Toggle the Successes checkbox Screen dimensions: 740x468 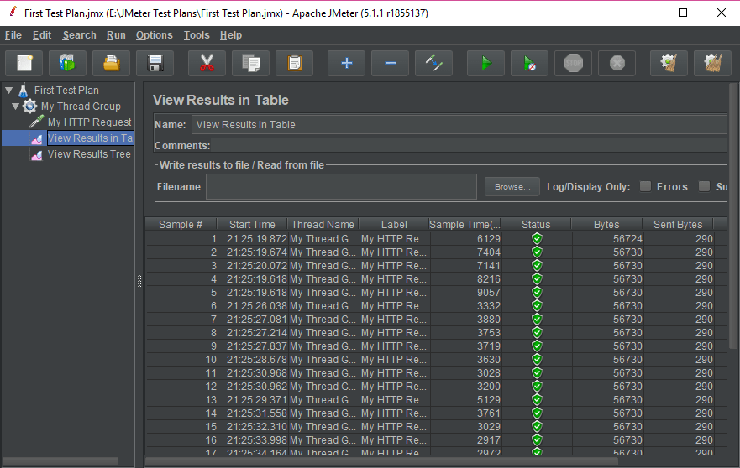click(x=704, y=186)
